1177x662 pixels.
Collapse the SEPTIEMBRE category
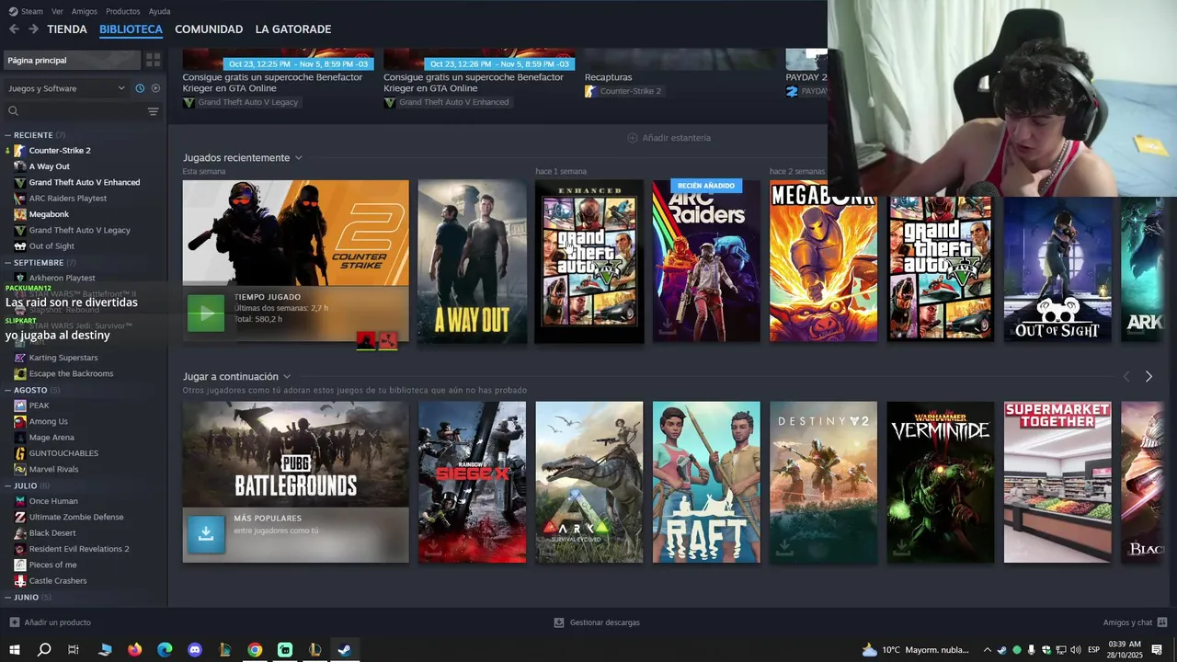click(x=8, y=262)
